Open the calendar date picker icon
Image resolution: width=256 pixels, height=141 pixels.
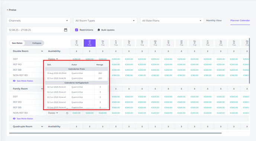pos(65,30)
